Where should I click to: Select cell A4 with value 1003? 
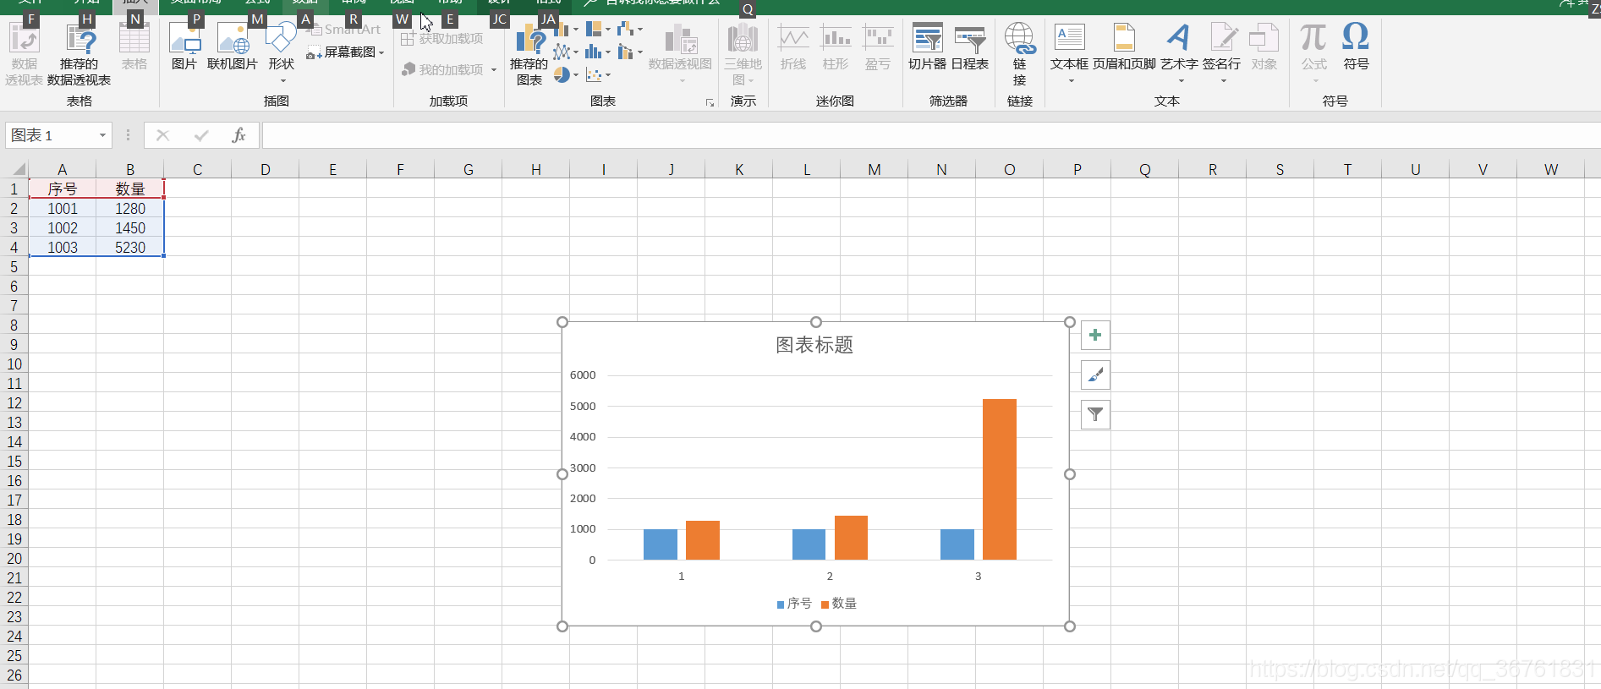(x=62, y=247)
